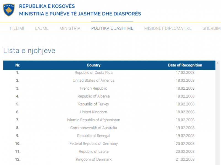Click the 19.02.2008 date for Senegal
The height and width of the screenshot is (165, 221).
click(185, 136)
